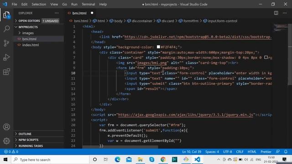
Task: Open the Action Center notification icon
Action: (x=284, y=159)
